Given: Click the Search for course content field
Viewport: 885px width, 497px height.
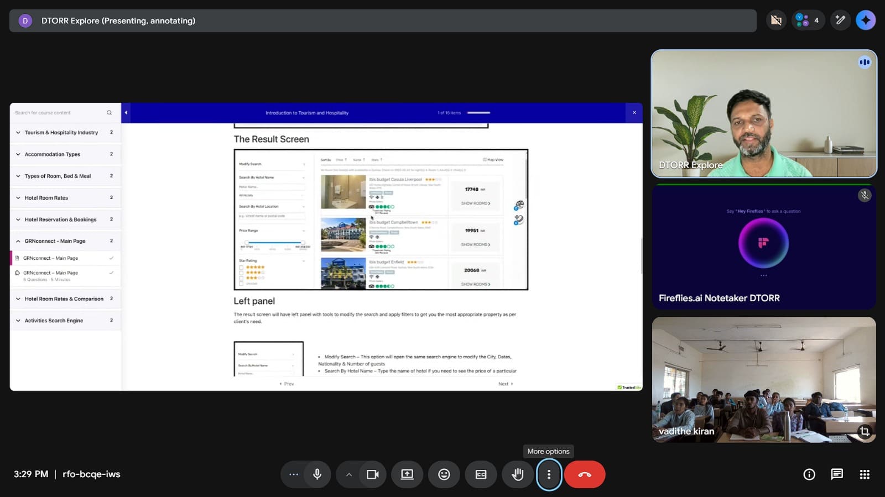Looking at the screenshot, I should tap(58, 113).
